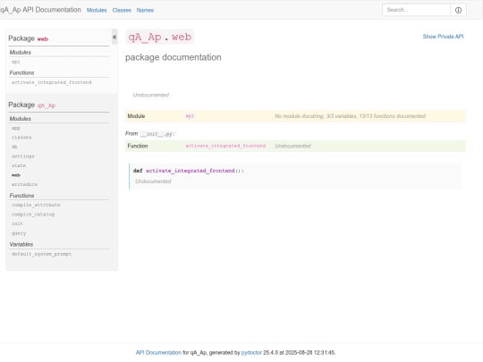Open compile_attribute function in sidebar
The width and height of the screenshot is (483, 362).
pos(36,205)
